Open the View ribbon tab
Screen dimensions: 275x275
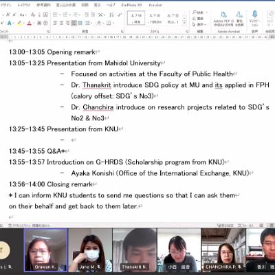(x=97, y=5)
